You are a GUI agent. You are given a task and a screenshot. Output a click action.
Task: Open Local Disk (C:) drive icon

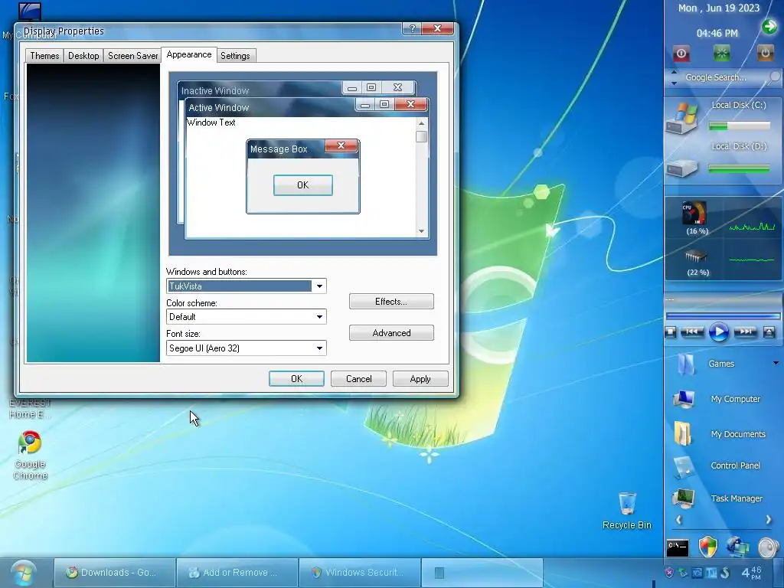pyautogui.click(x=682, y=119)
